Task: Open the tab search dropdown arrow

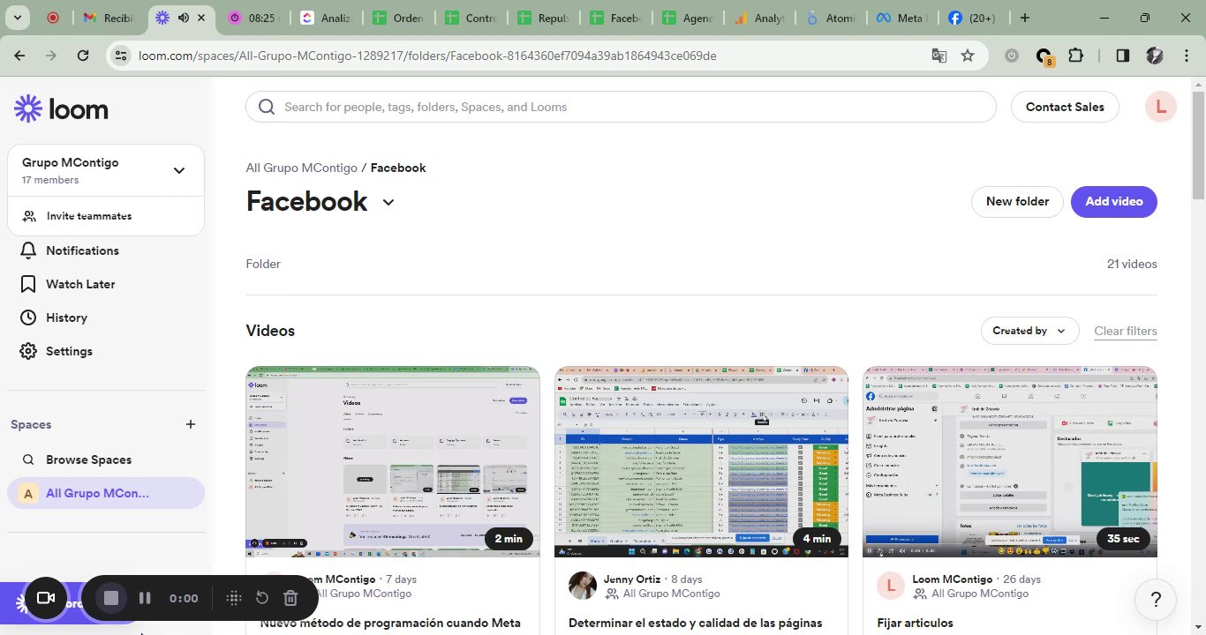Action: [19, 18]
